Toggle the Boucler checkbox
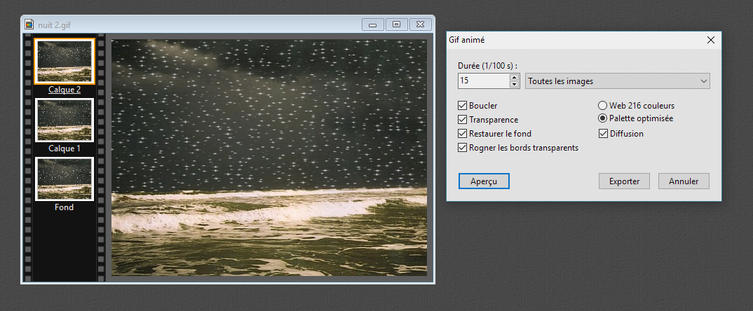Image resolution: width=753 pixels, height=311 pixels. click(x=462, y=106)
